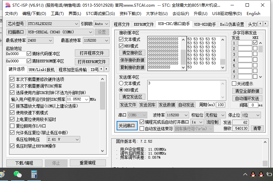
Task: Open the USB-SERIAL CH340 (COM6) port dropdown
Action: coord(60,32)
